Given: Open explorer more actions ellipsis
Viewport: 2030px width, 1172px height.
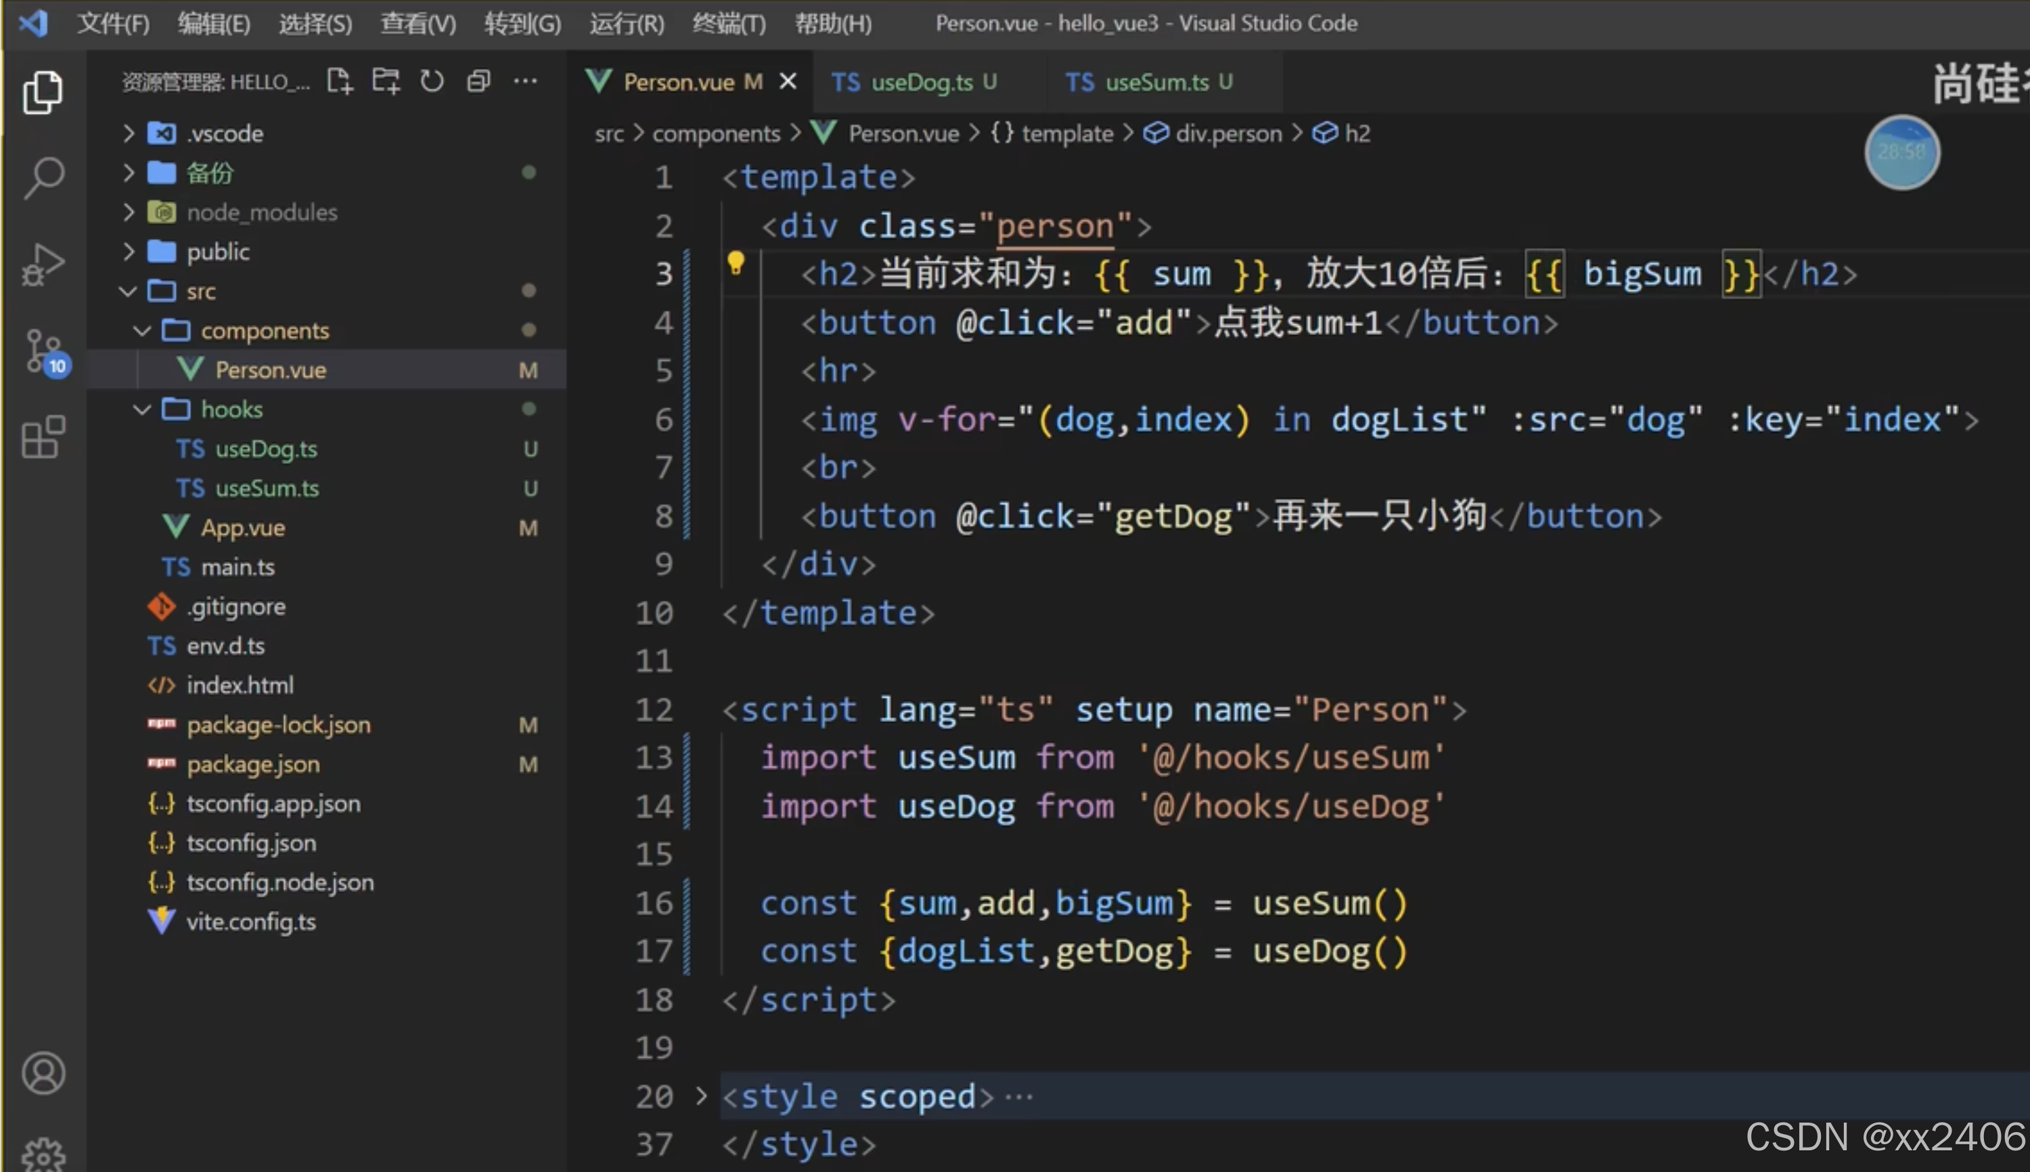Looking at the screenshot, I should tap(526, 81).
